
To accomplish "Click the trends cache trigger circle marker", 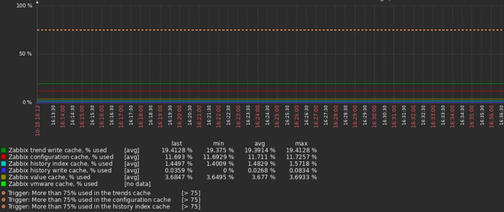I will point(4,193).
